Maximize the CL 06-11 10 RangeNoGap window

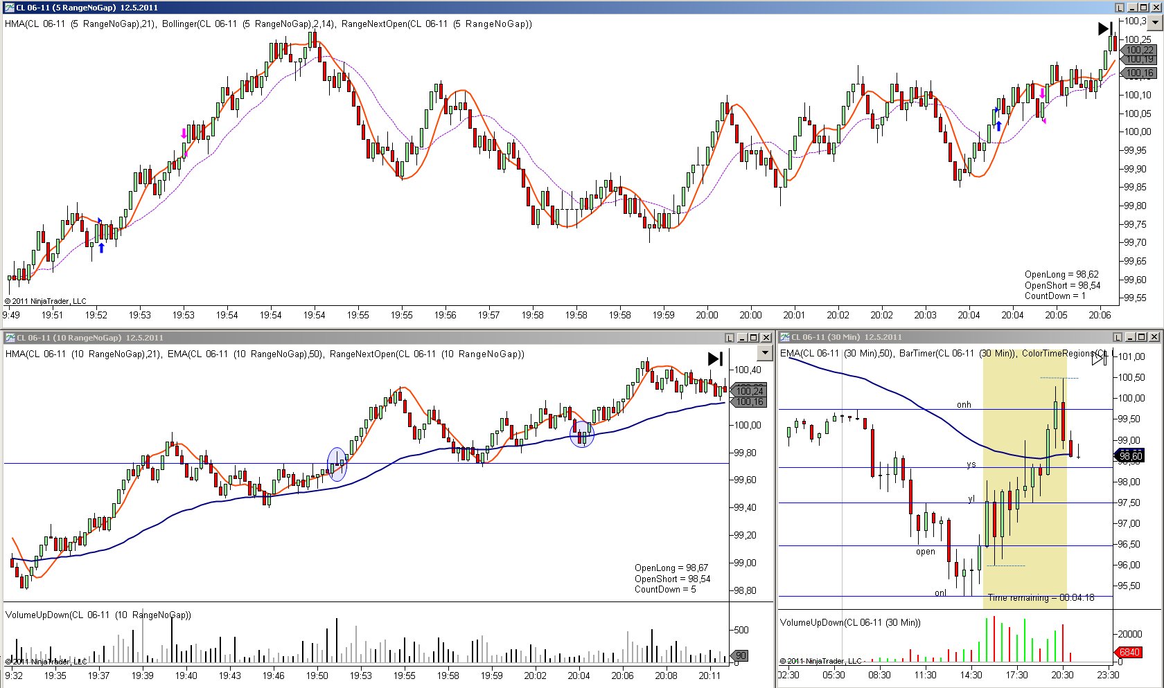click(753, 338)
